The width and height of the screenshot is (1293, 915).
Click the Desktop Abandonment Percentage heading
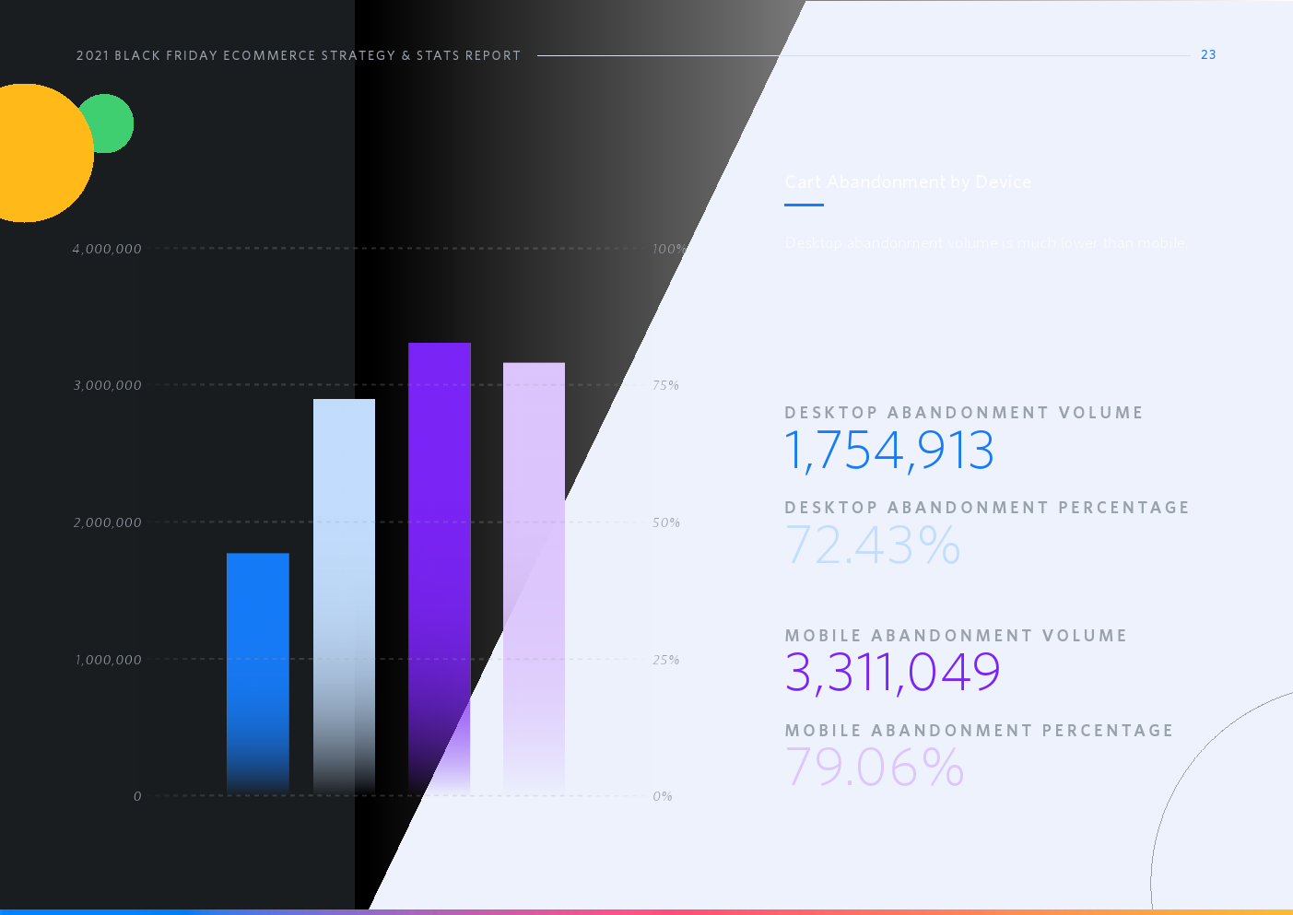tap(987, 508)
